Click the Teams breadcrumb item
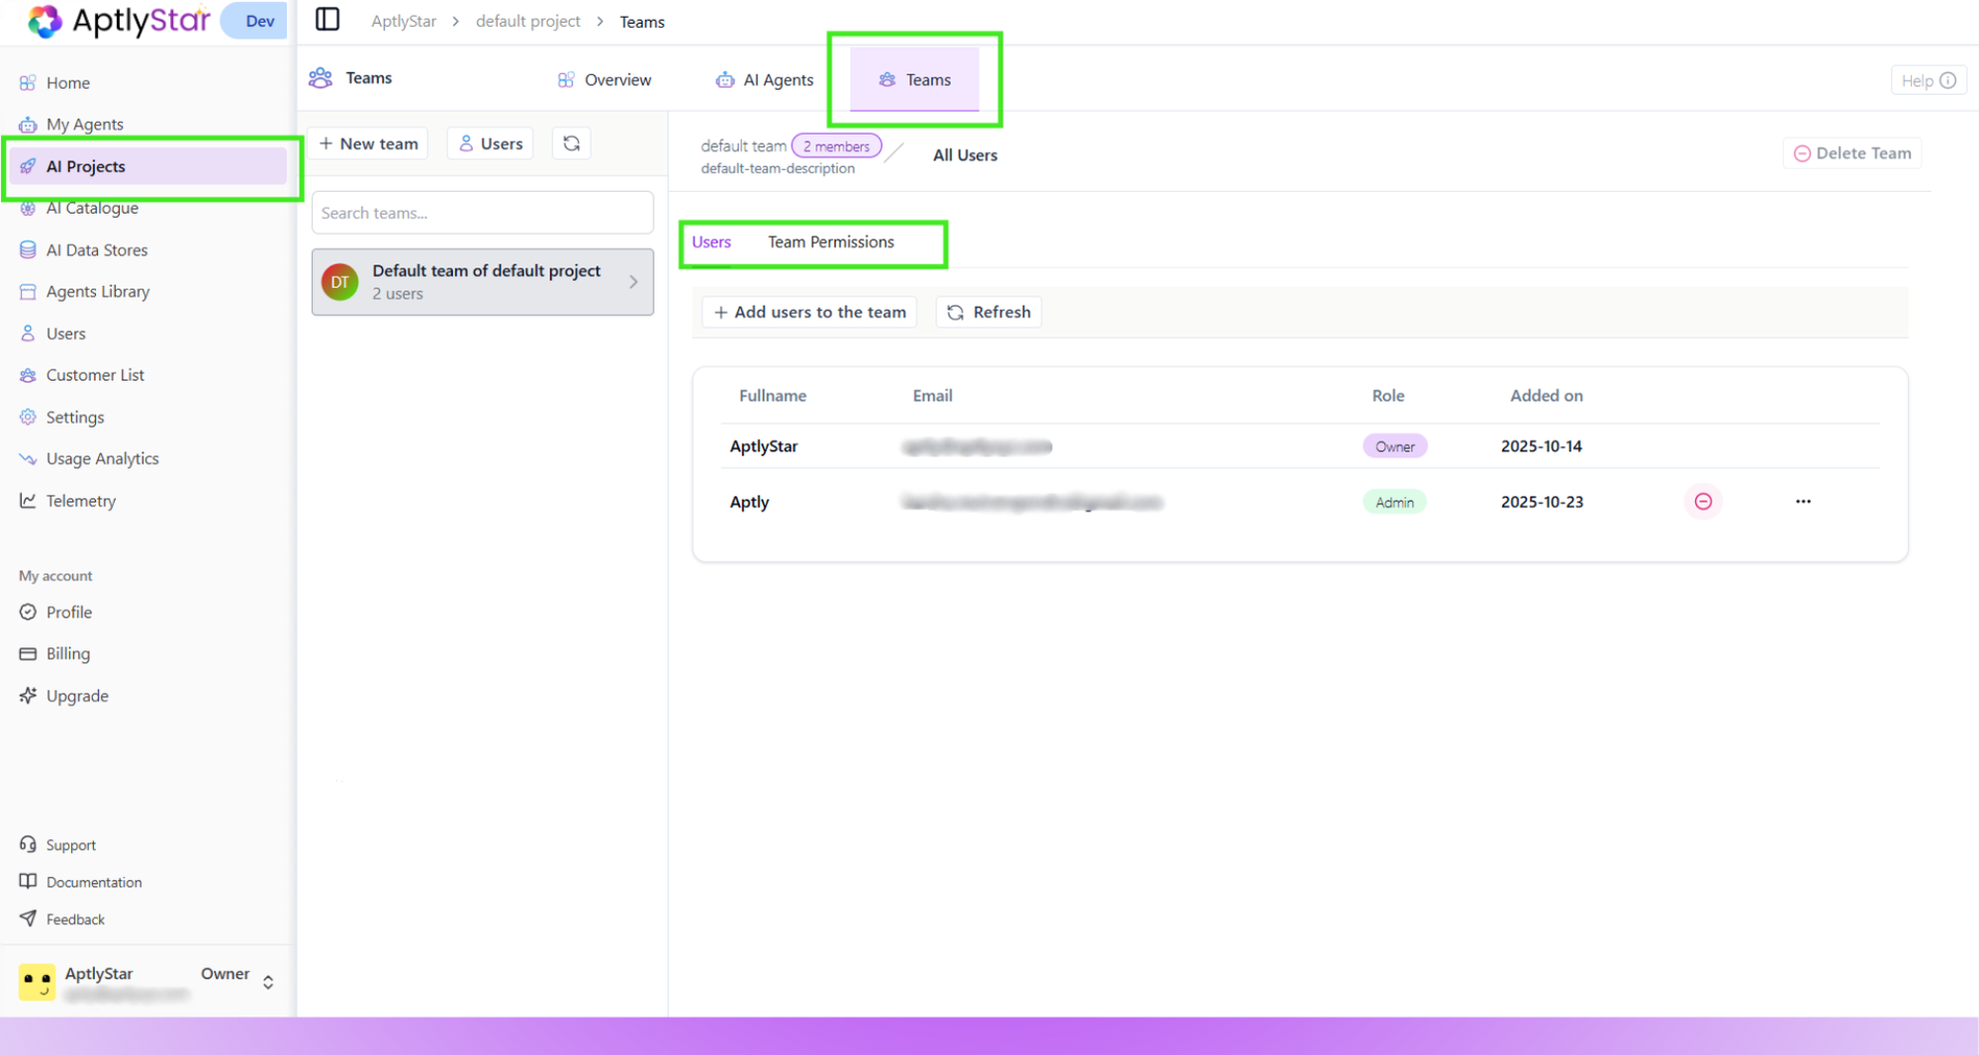 coord(642,21)
